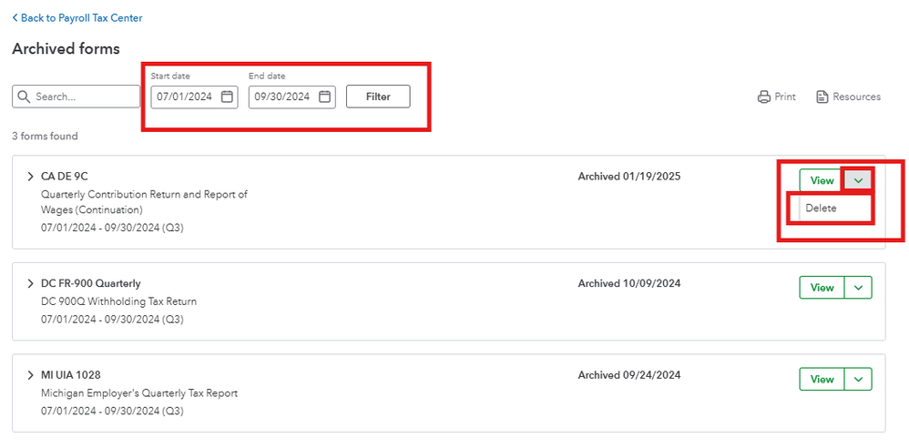The width and height of the screenshot is (909, 448).
Task: Expand the CA DE 9C form row
Action: 30,177
